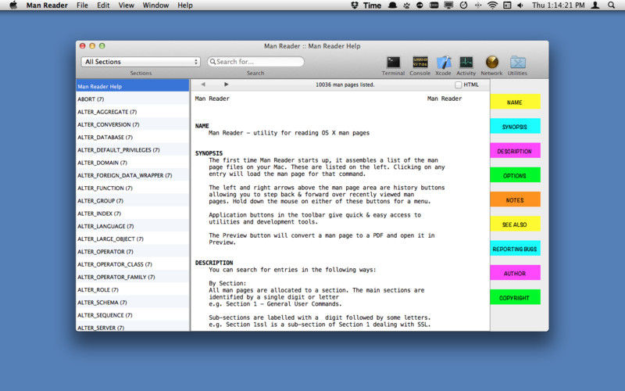625x391 pixels.
Task: Select ALTER_FUNCTION (7) entry
Action: (x=132, y=188)
